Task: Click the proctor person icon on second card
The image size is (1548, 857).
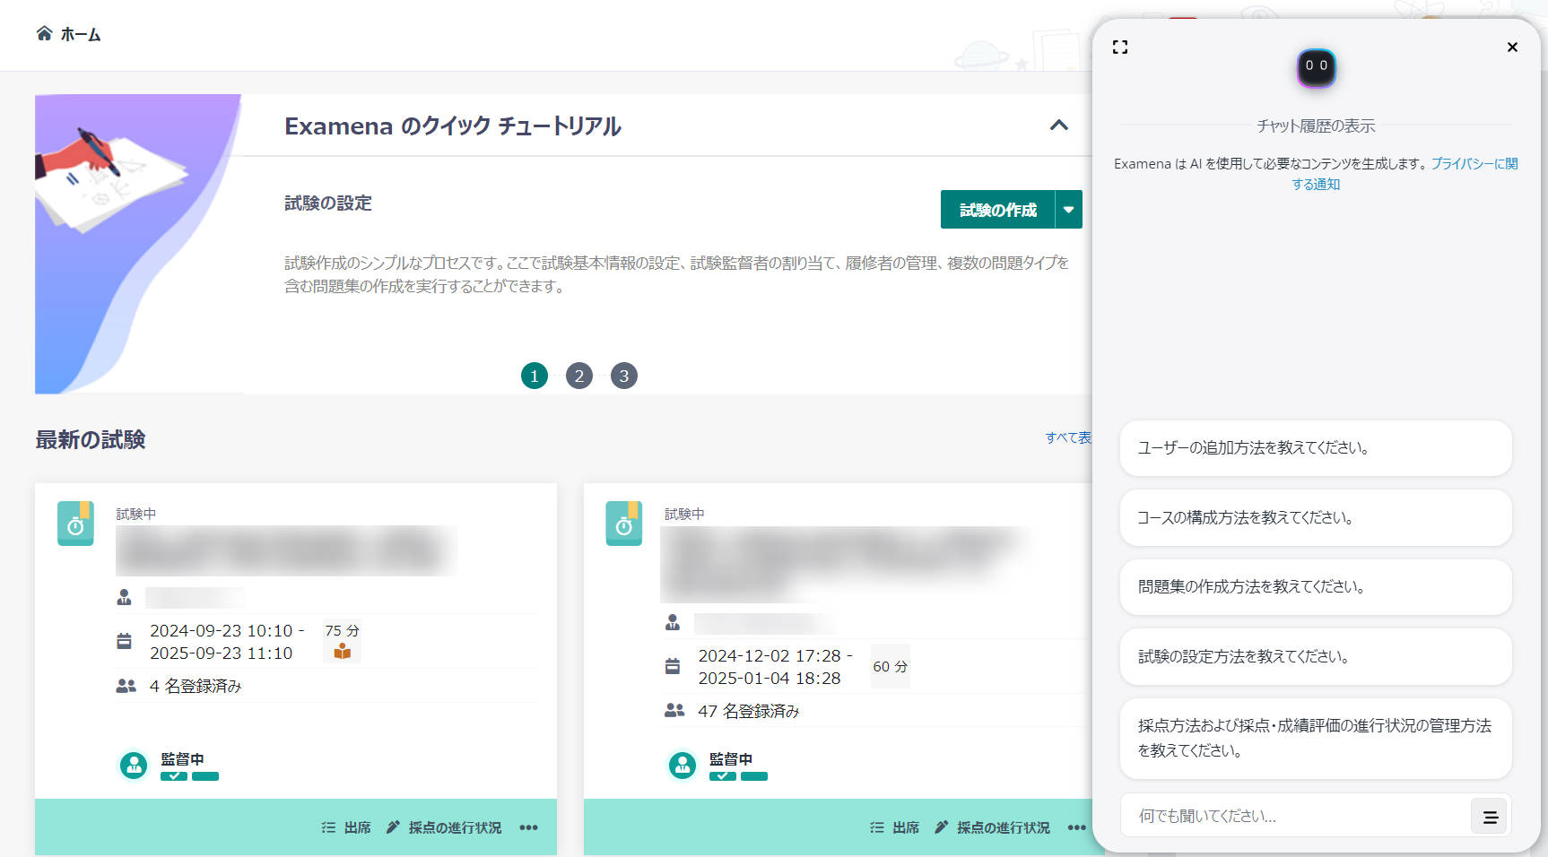Action: [x=673, y=622]
